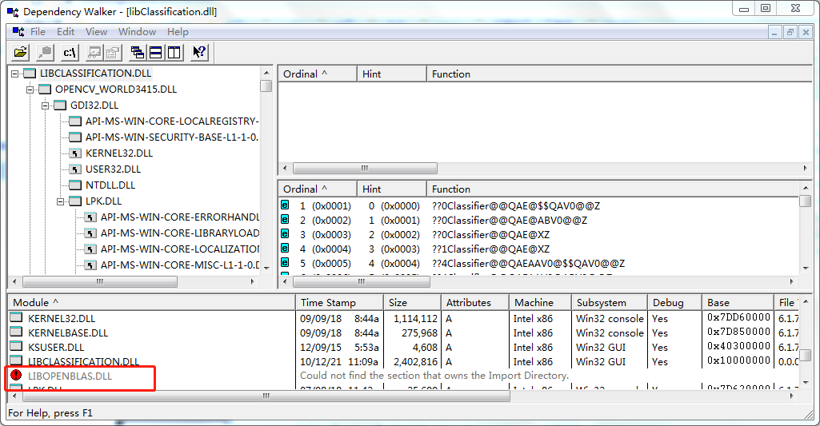Sort module list by Module column

point(152,303)
